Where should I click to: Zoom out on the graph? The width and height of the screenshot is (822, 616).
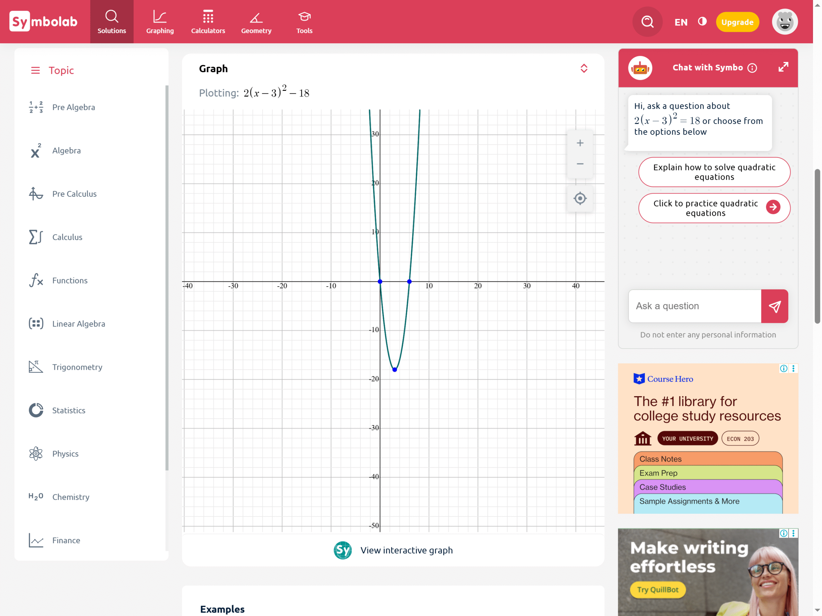[580, 164]
